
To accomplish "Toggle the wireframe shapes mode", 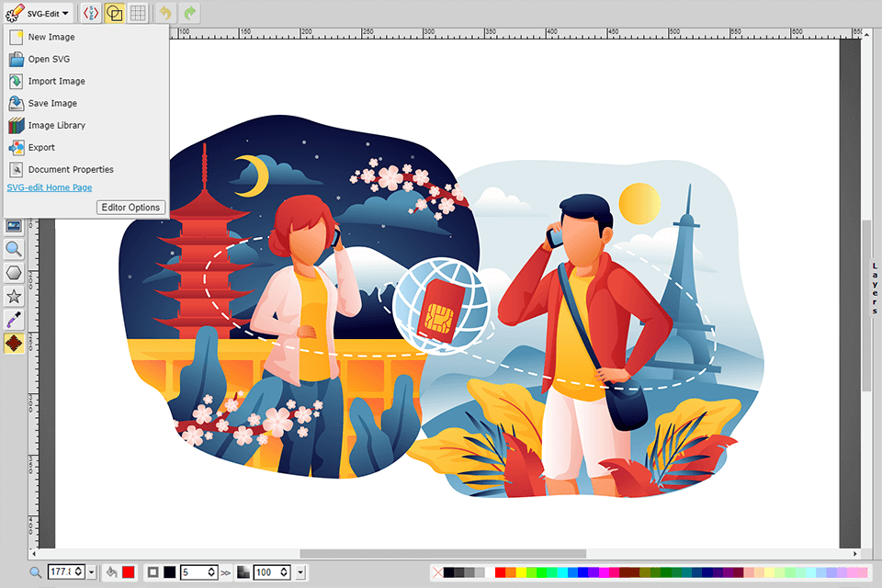I will [114, 13].
